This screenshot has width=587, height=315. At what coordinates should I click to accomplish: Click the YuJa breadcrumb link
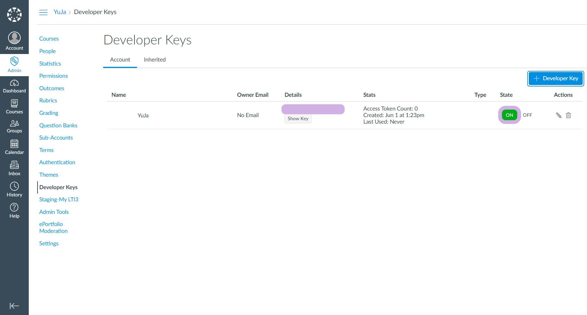pyautogui.click(x=60, y=12)
